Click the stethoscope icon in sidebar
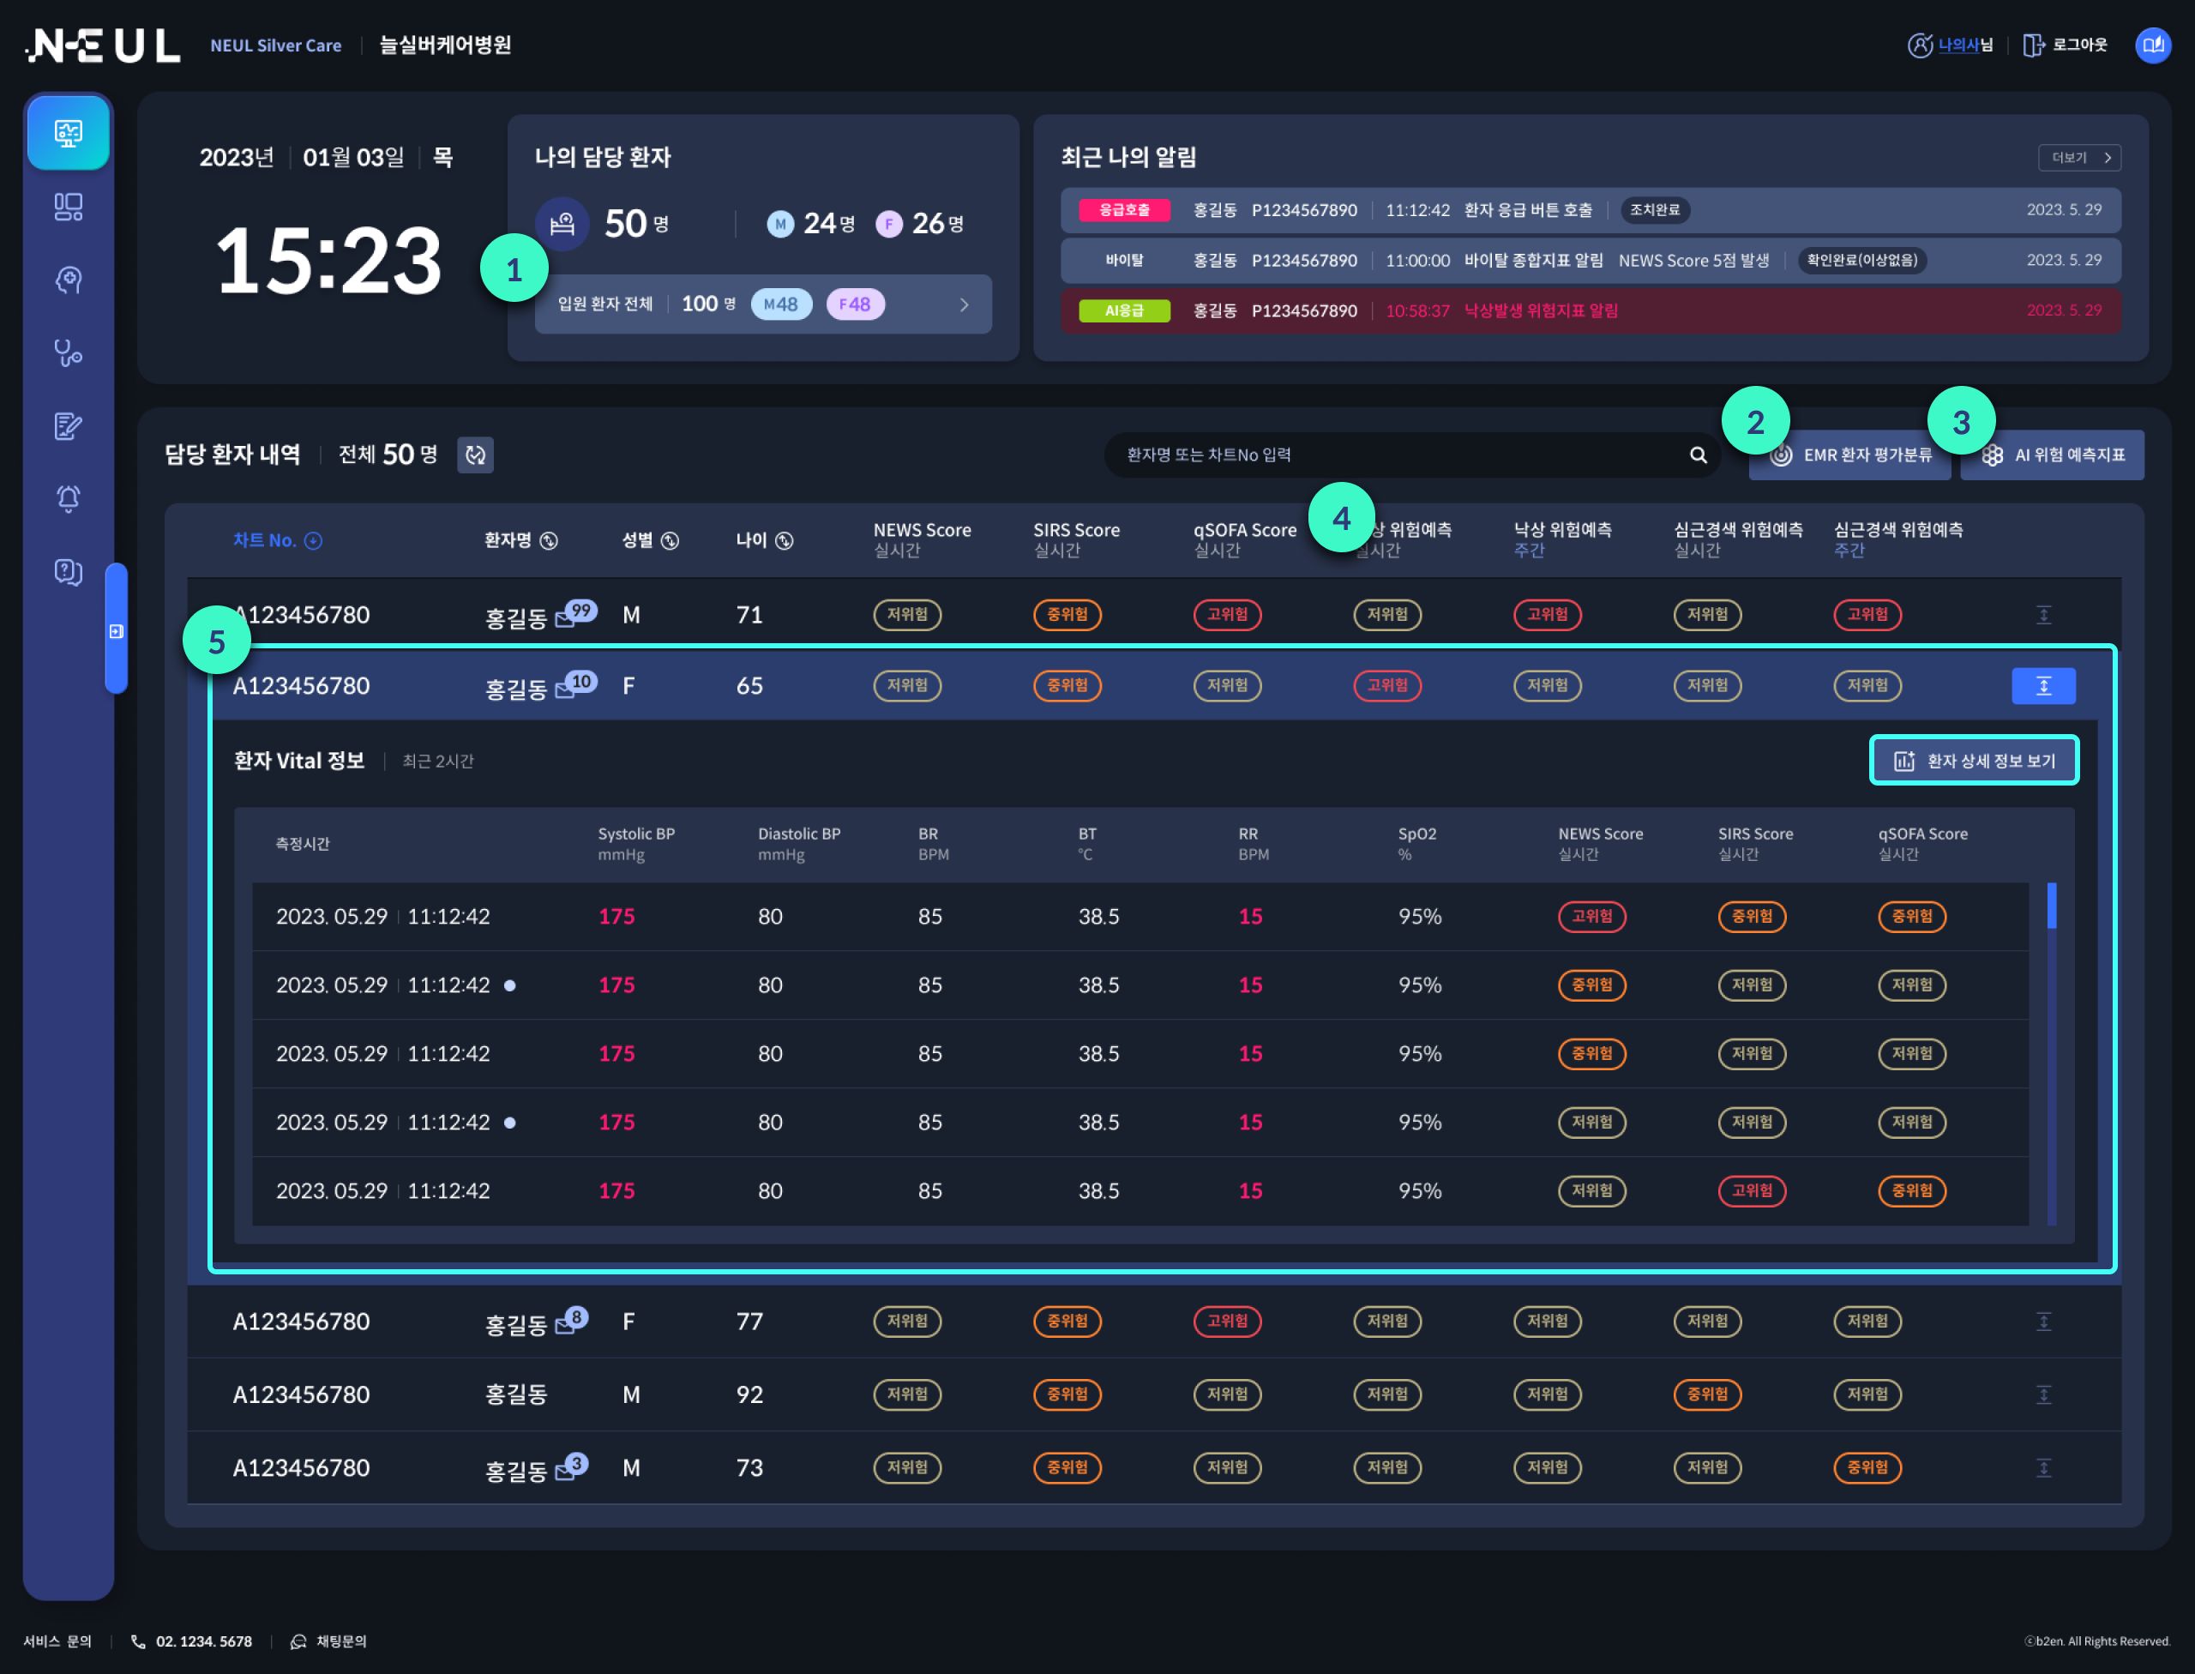Image resolution: width=2195 pixels, height=1674 pixels. tap(68, 352)
